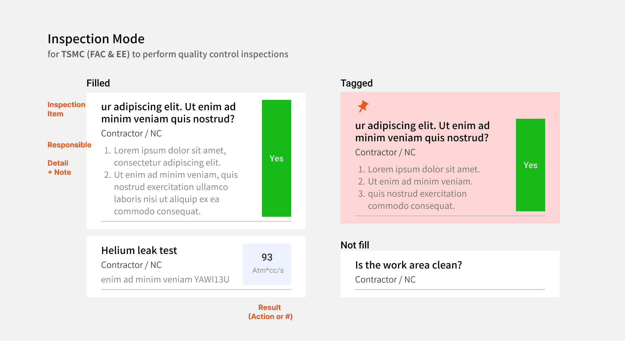The image size is (625, 341).
Task: Toggle the green Yes button in Filled card
Action: (277, 158)
